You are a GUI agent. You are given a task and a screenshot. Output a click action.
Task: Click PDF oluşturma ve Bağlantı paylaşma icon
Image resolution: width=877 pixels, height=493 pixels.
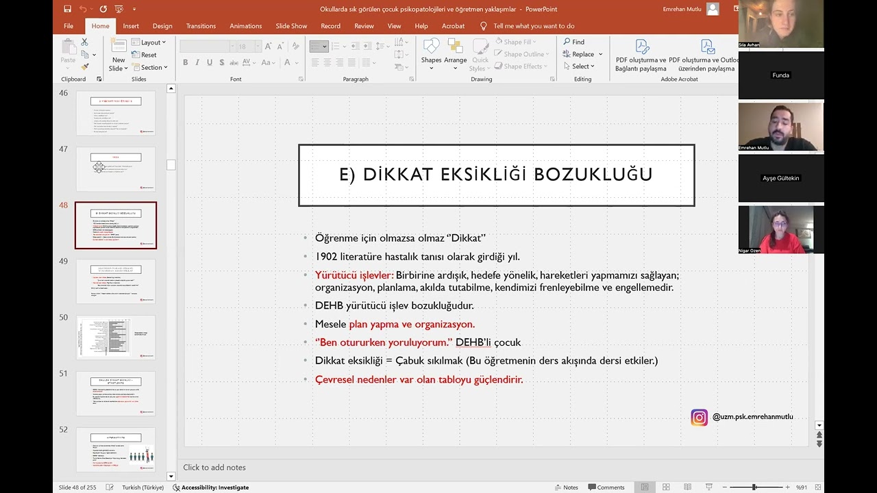642,47
